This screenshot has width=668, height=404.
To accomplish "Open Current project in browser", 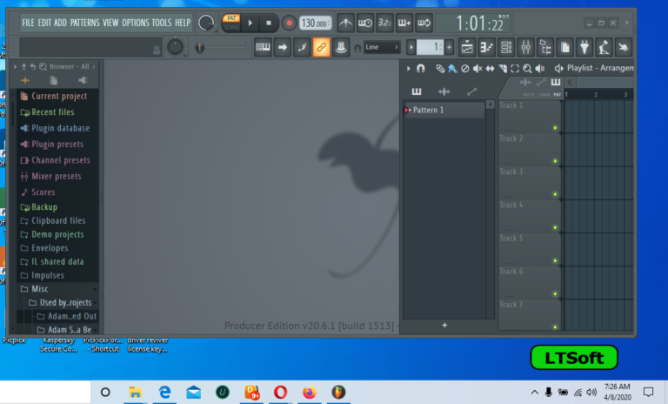I will (x=59, y=96).
